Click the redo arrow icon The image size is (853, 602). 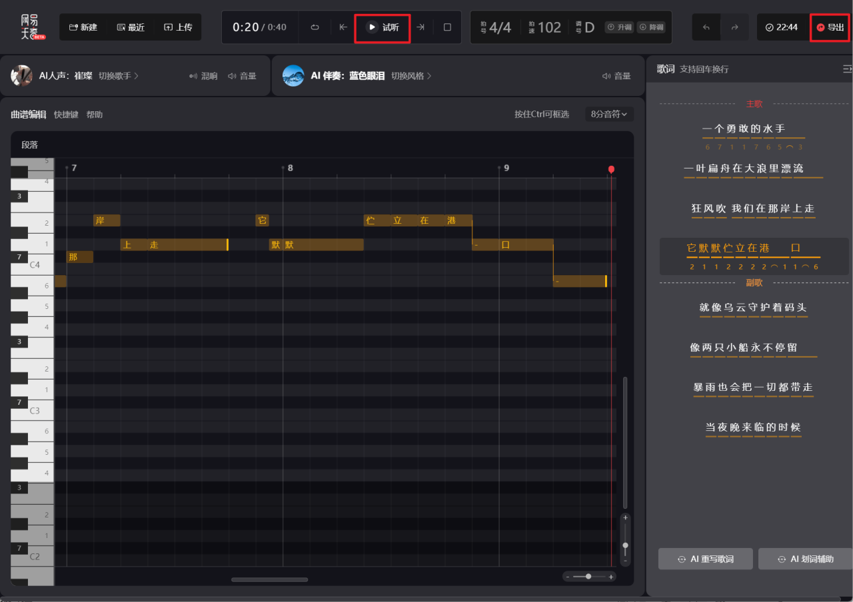point(734,27)
